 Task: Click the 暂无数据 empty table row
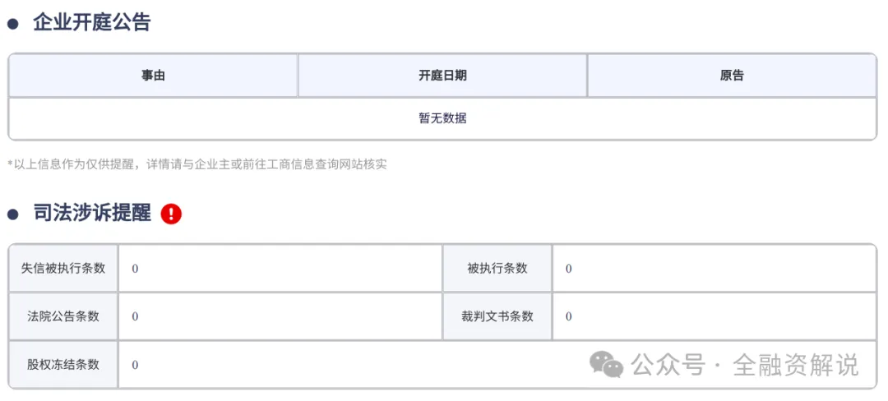(x=442, y=118)
